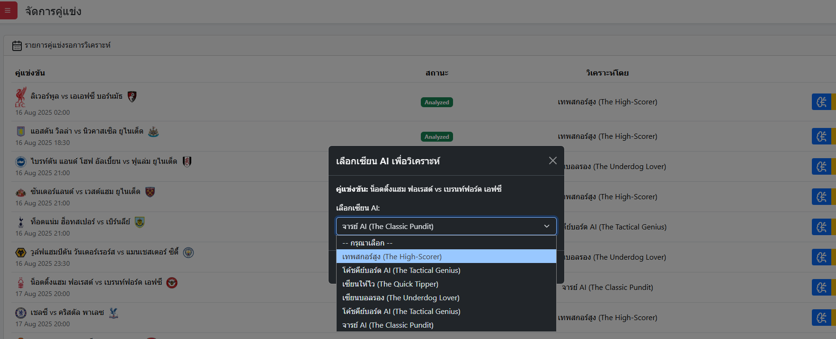Screen dimensions: 836x339
Task: Click the จัดการคู่แข่ง page title
Action: point(53,11)
